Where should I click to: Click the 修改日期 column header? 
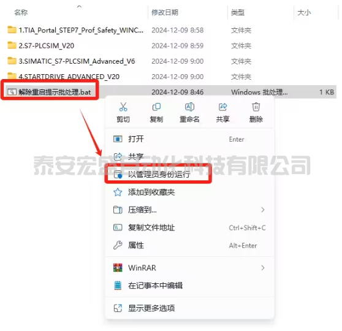[165, 12]
